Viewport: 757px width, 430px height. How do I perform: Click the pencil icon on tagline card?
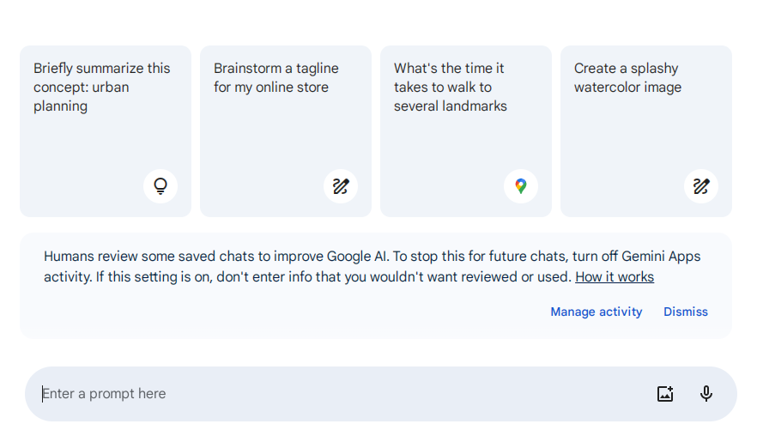pos(341,186)
